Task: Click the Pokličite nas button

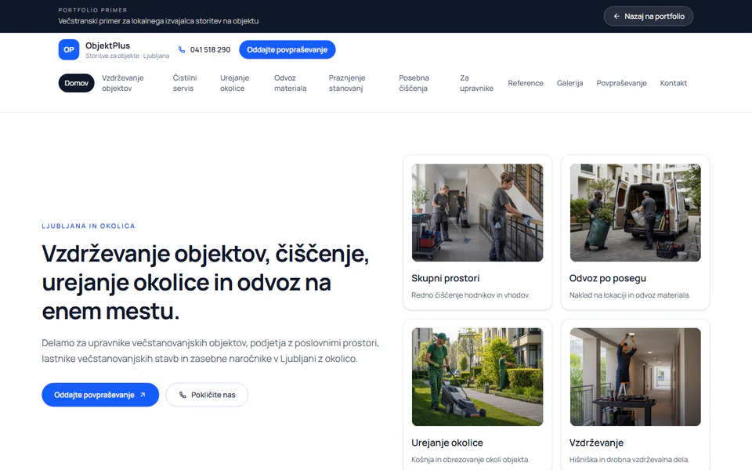Action: tap(207, 395)
